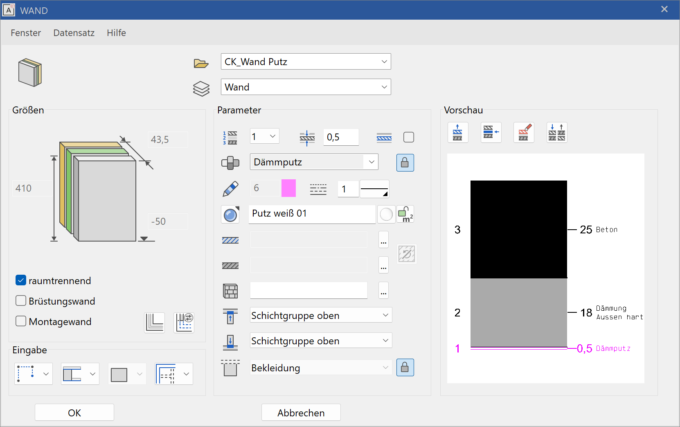Click the pen icon in Parameter
The width and height of the screenshot is (680, 427).
point(230,189)
